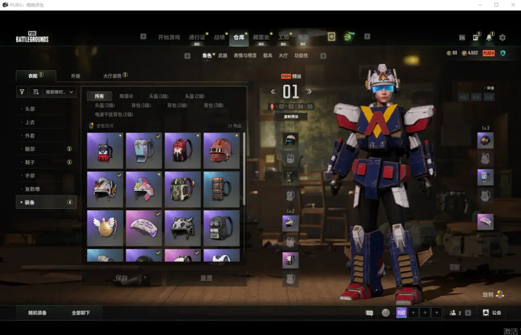Image resolution: width=521 pixels, height=335 pixels.
Task: Switch to preset 04
Action: pos(301,107)
